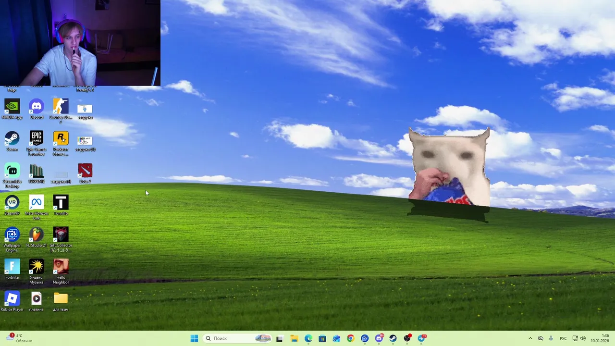Select the Rockstar Games launcher icon
The image size is (615, 346).
pos(61,144)
